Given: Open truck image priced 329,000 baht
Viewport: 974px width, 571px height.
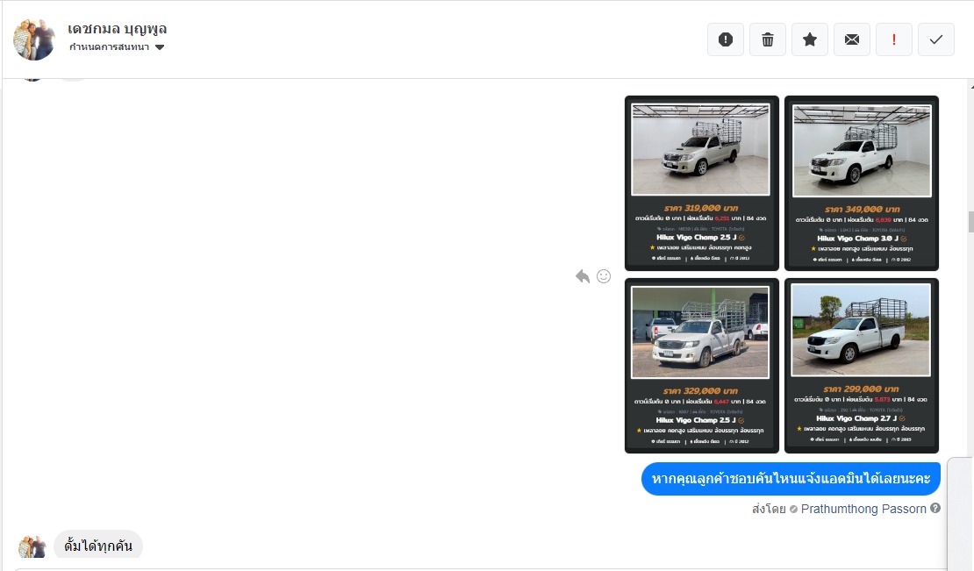Looking at the screenshot, I should click(x=701, y=366).
